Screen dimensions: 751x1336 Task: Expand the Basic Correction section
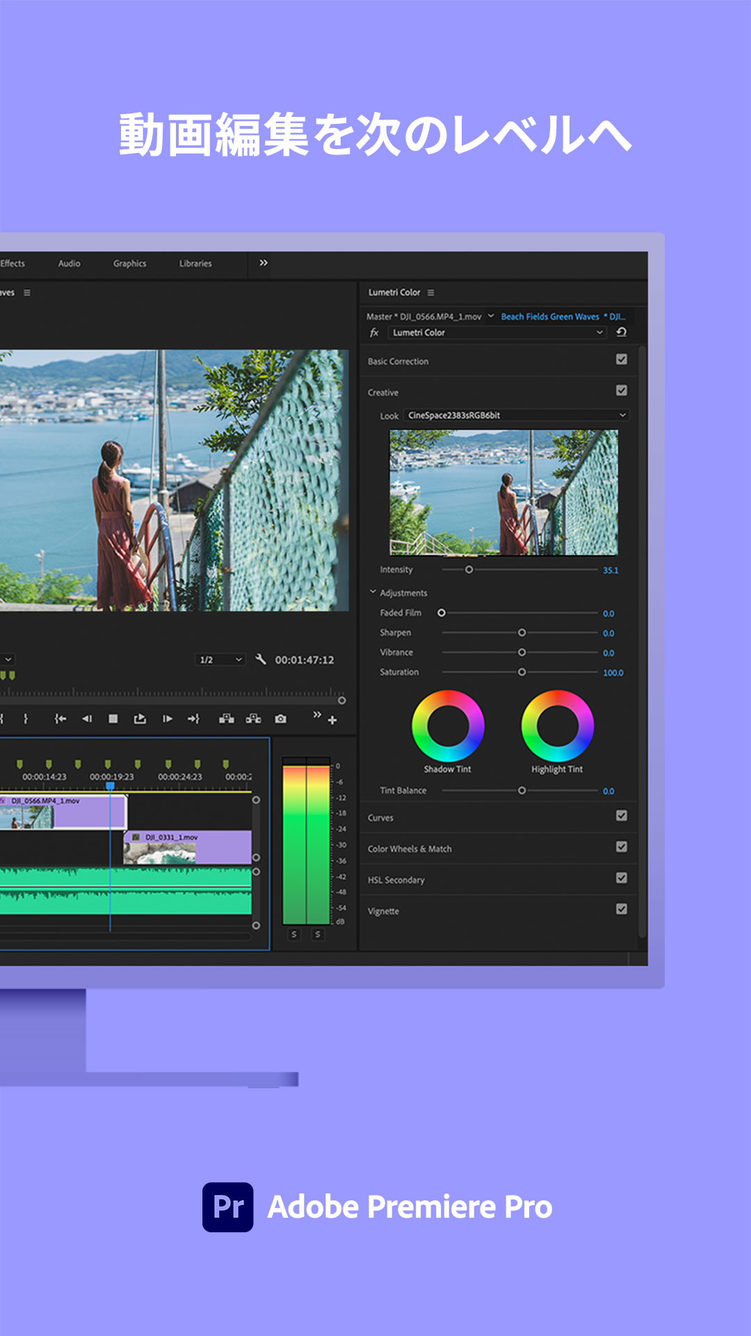[x=398, y=361]
